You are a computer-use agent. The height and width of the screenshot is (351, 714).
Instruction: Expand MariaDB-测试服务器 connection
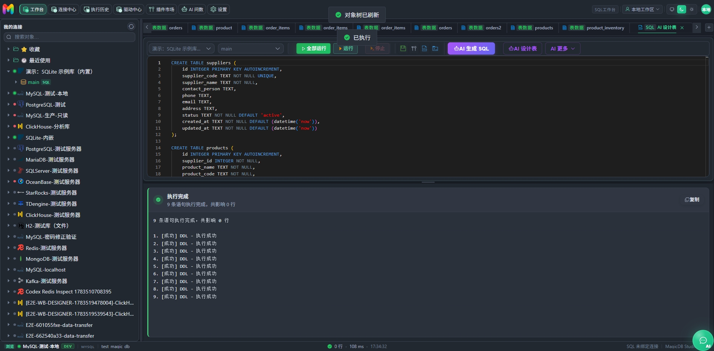click(x=9, y=159)
